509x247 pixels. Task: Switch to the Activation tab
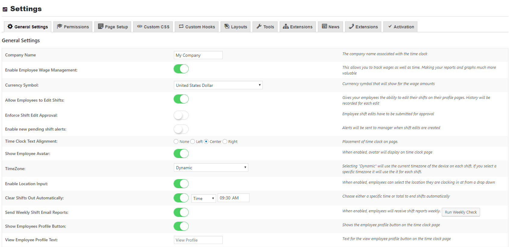tap(400, 27)
